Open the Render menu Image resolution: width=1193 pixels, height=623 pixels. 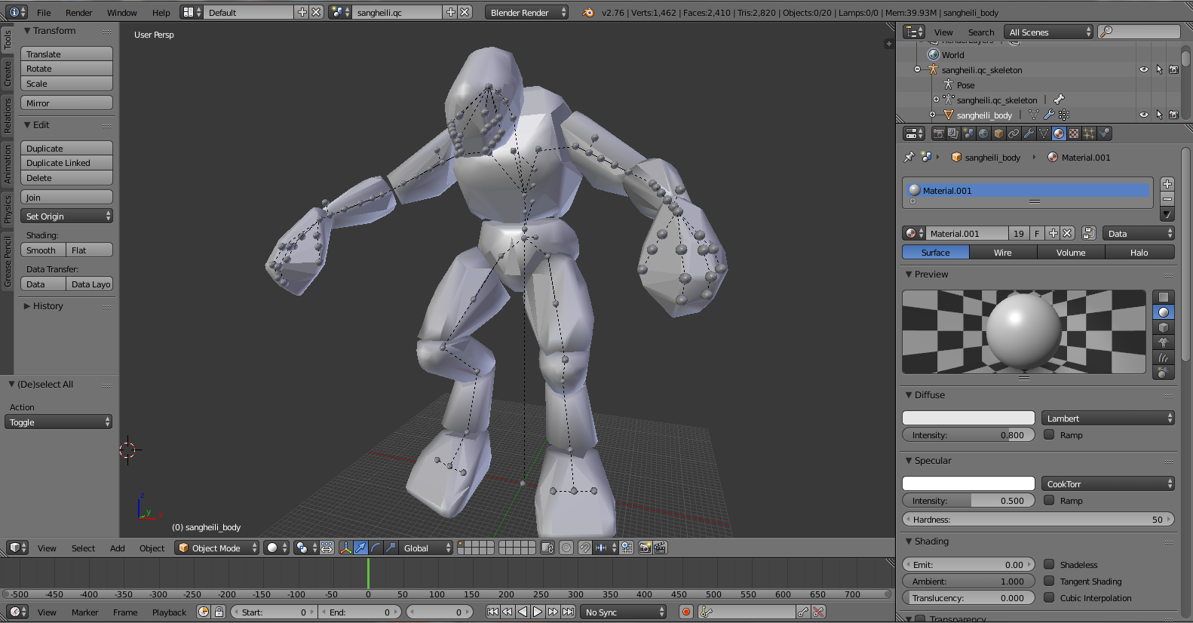78,12
